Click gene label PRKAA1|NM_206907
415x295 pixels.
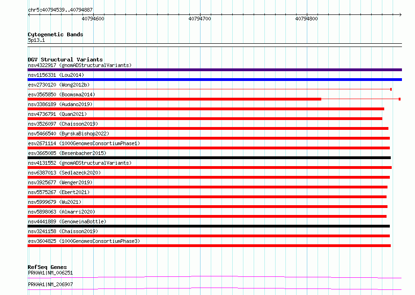point(50,284)
